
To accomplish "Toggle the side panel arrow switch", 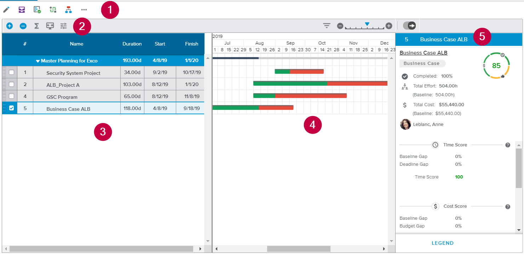I will [410, 26].
